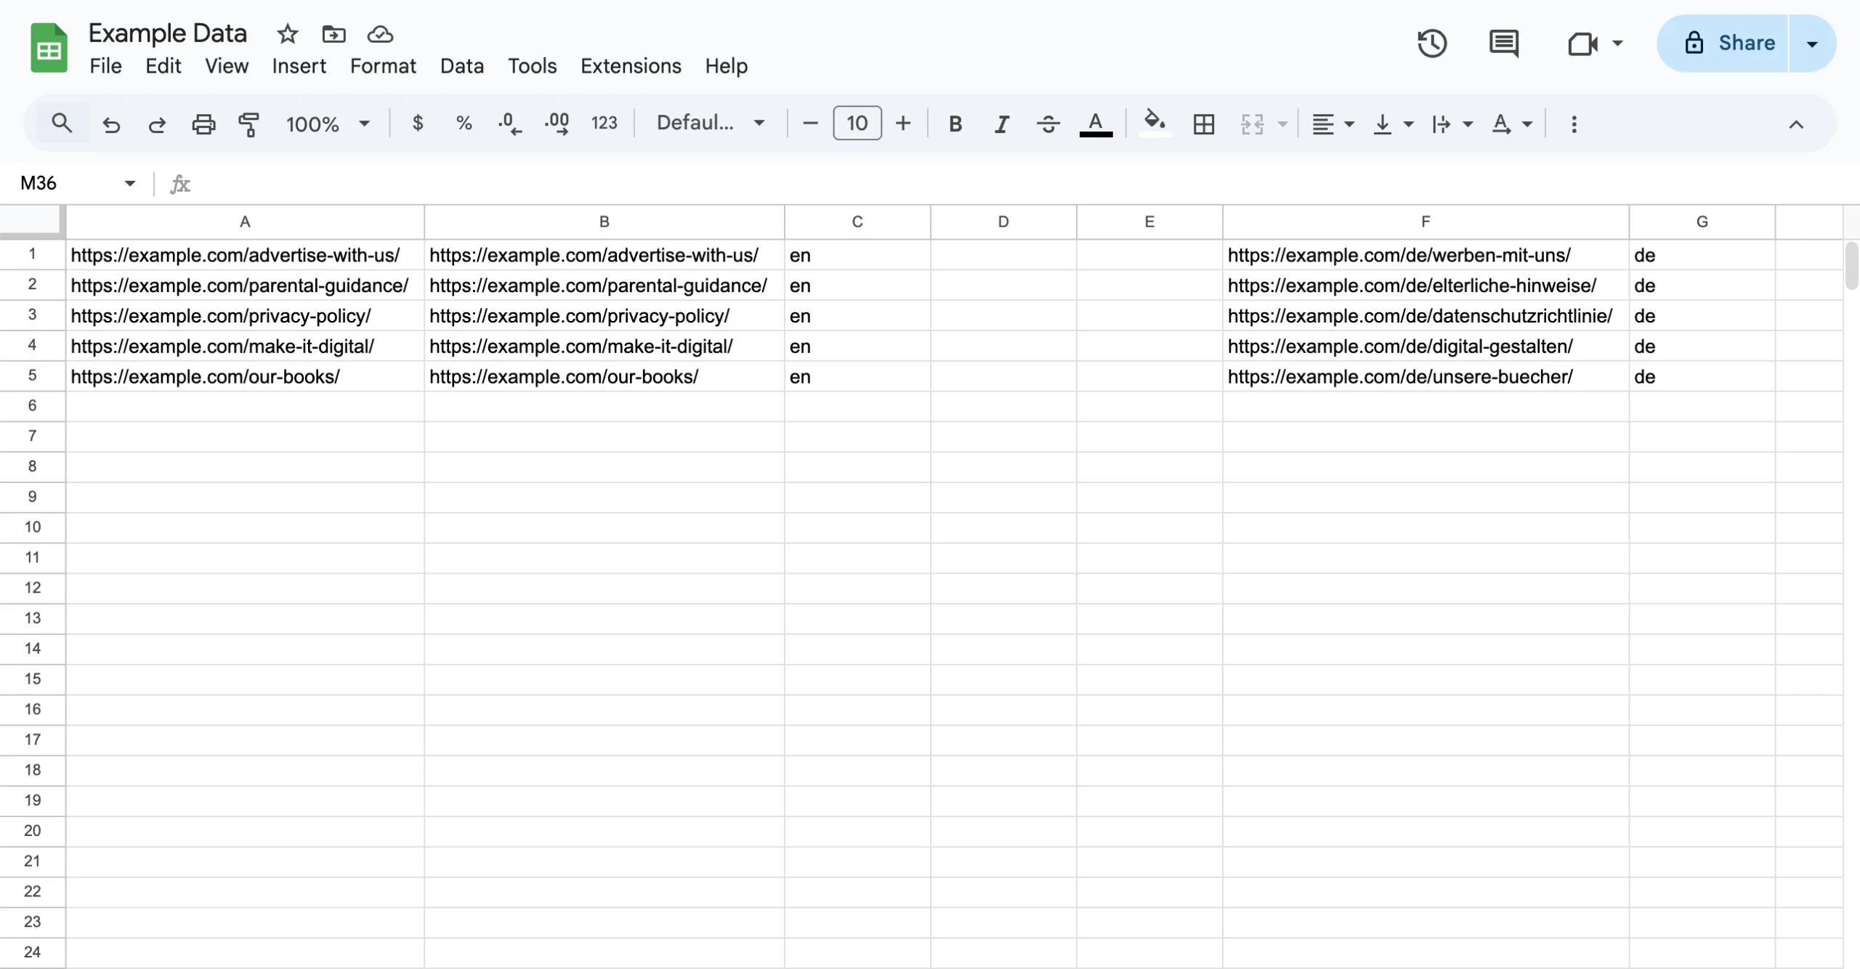1860x969 pixels.
Task: Print the spreadsheet
Action: pos(203,123)
